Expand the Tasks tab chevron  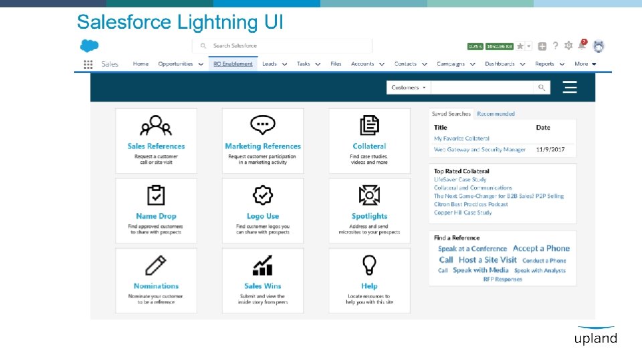coord(318,64)
